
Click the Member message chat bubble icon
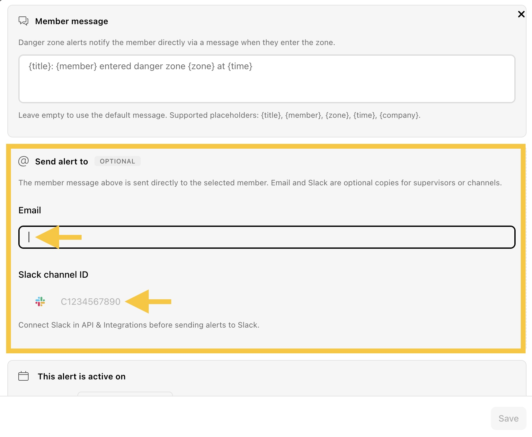(23, 21)
